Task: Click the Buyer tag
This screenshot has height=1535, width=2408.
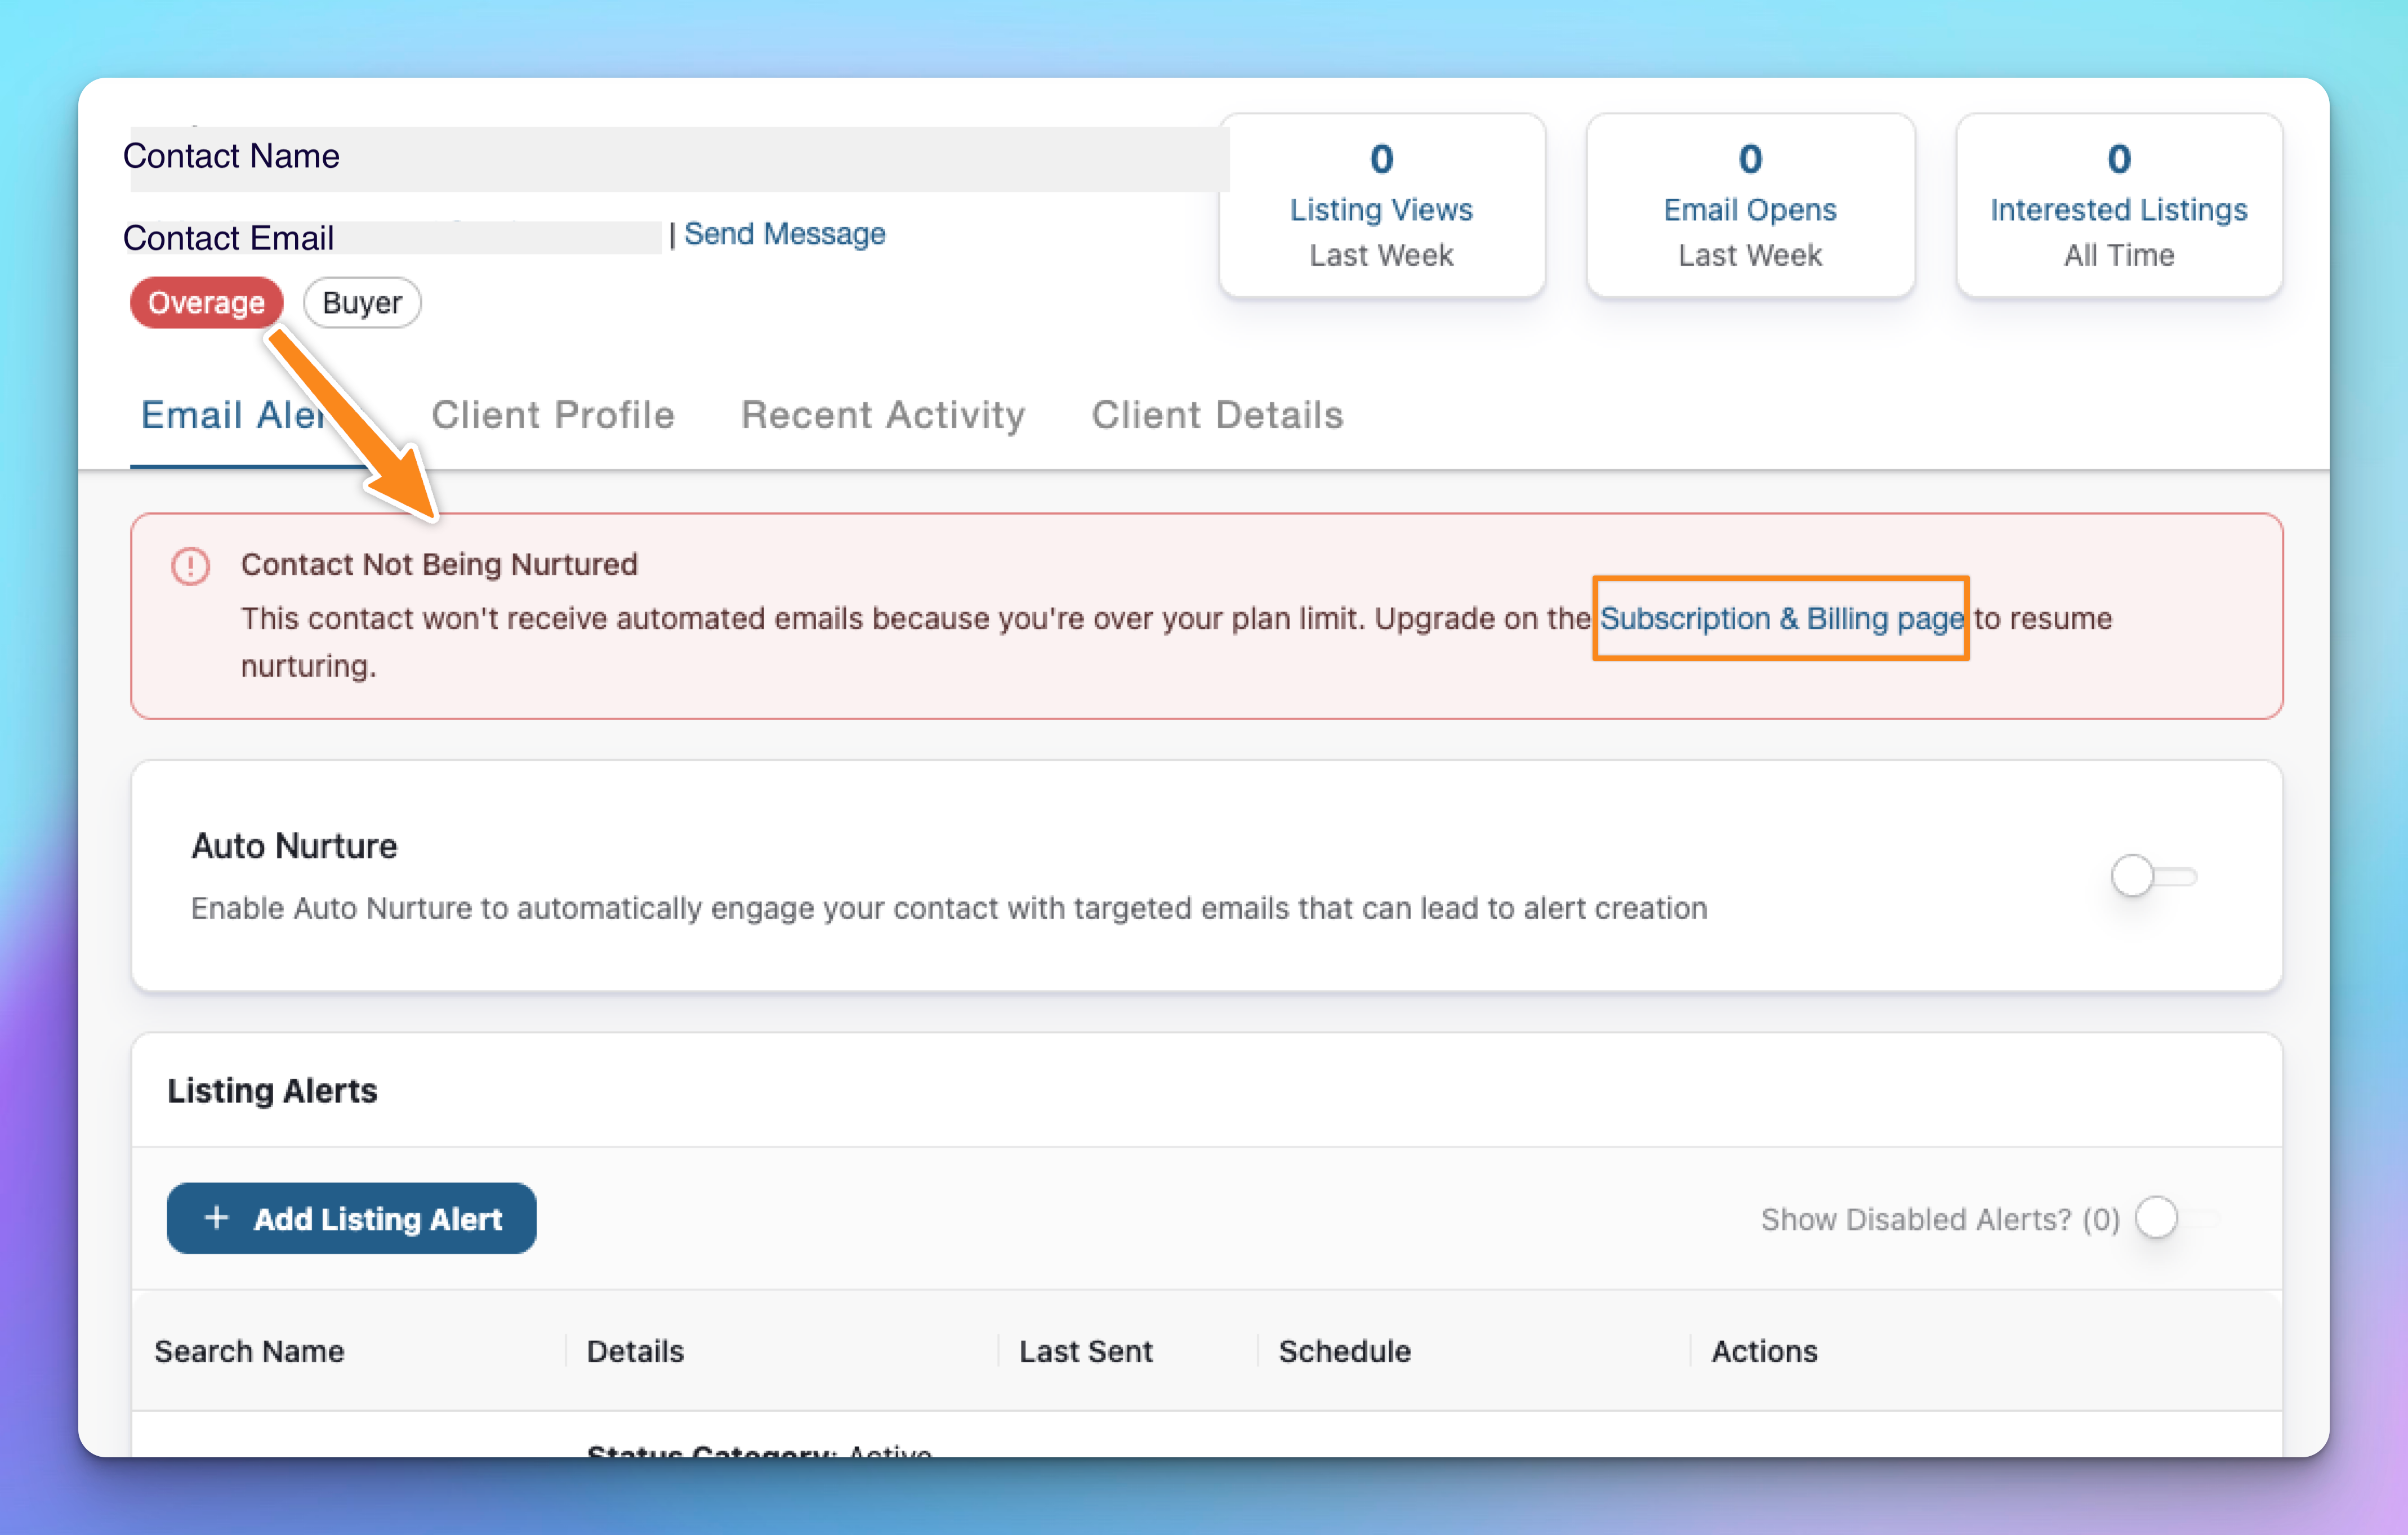Action: (x=362, y=303)
